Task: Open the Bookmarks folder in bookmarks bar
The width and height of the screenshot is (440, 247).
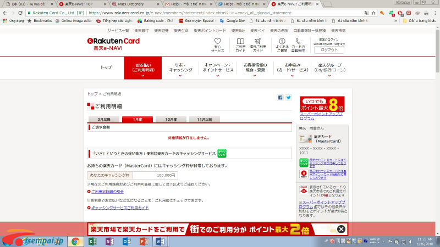Action: coord(40,21)
